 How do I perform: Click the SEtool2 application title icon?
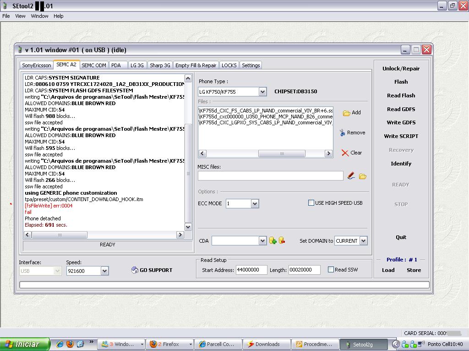5,5
